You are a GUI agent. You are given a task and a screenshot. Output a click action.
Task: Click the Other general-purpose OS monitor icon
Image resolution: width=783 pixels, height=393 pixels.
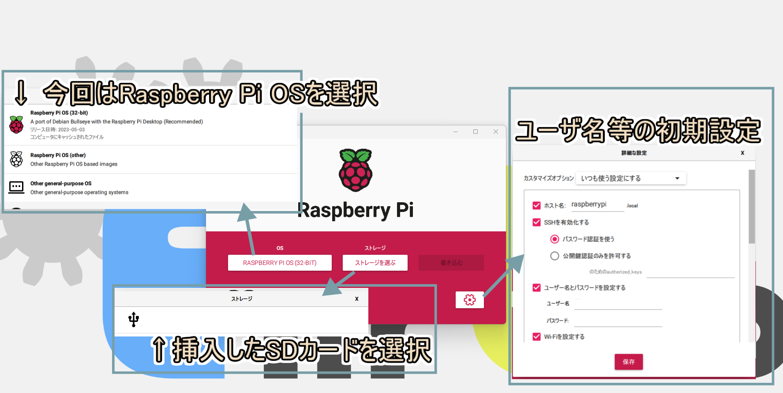point(16,187)
